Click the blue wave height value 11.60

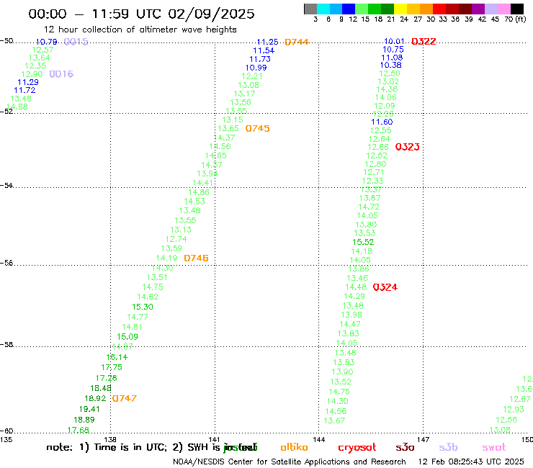click(382, 122)
